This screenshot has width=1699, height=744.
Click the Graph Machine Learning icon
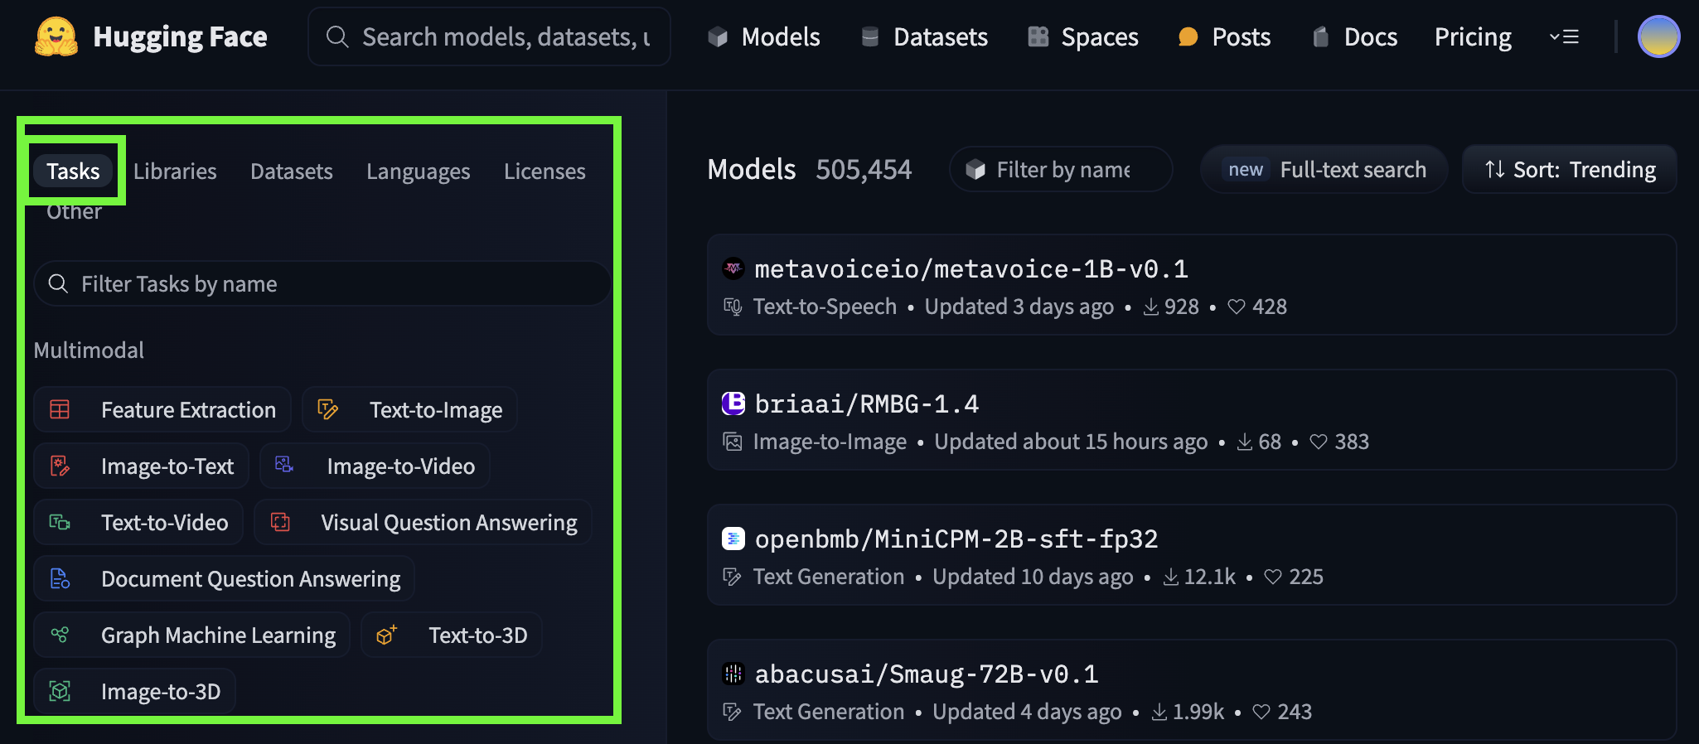pos(60,635)
